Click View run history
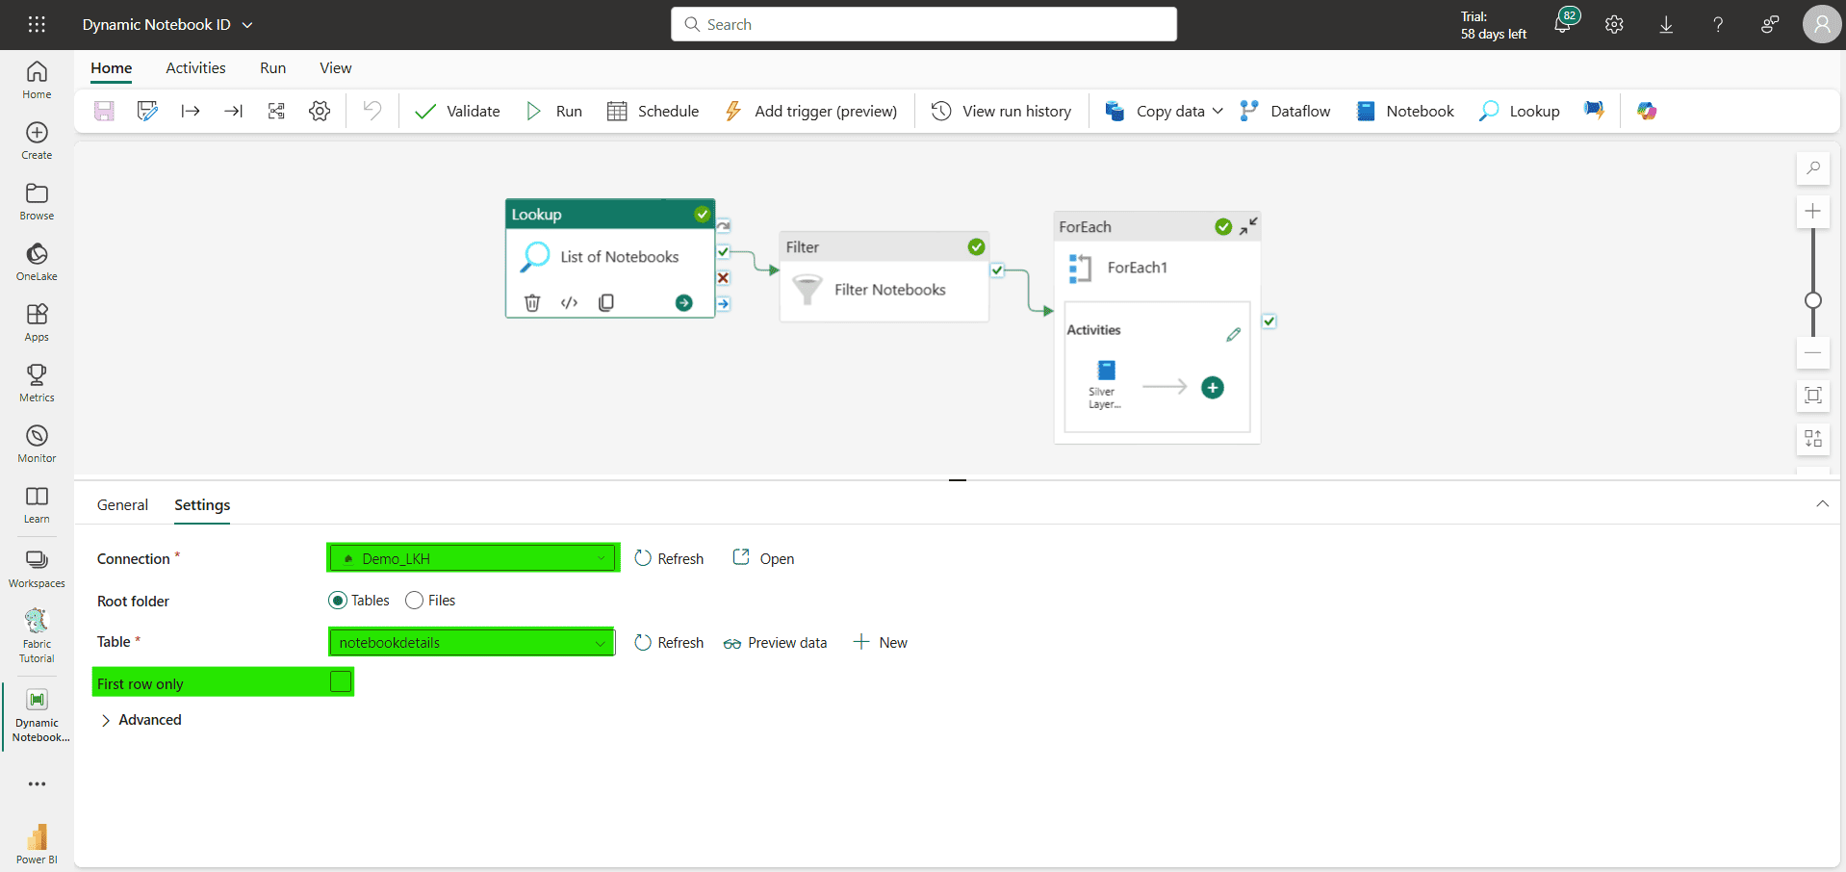 (x=1001, y=111)
